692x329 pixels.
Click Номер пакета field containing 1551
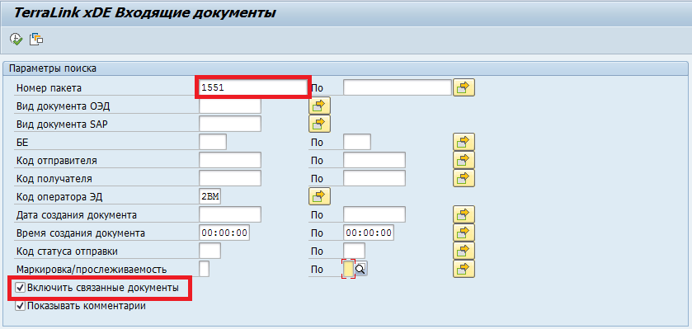tap(252, 87)
